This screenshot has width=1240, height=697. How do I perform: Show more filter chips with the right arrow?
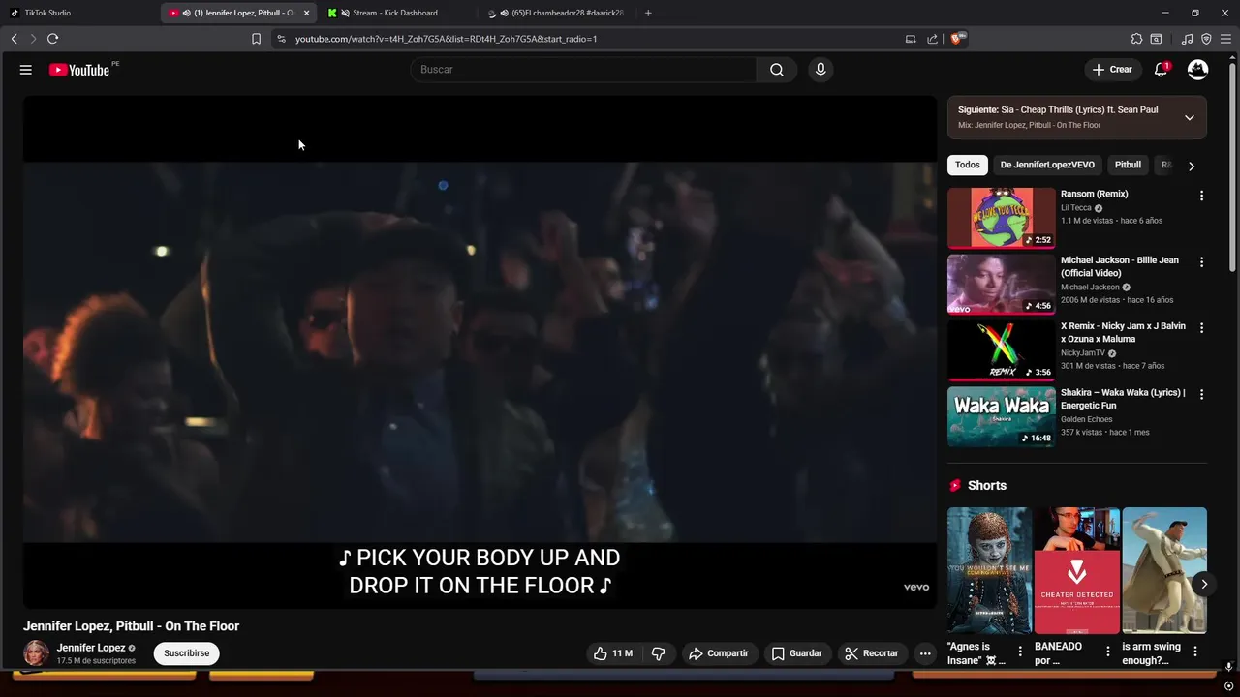(1192, 166)
